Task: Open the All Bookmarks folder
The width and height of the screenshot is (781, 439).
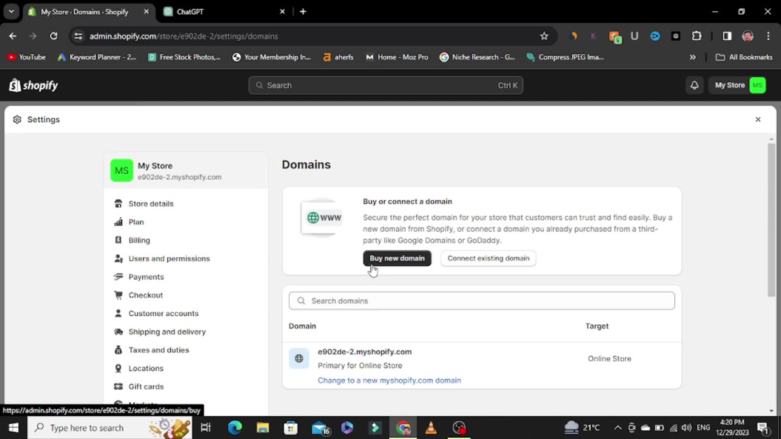Action: click(x=744, y=57)
